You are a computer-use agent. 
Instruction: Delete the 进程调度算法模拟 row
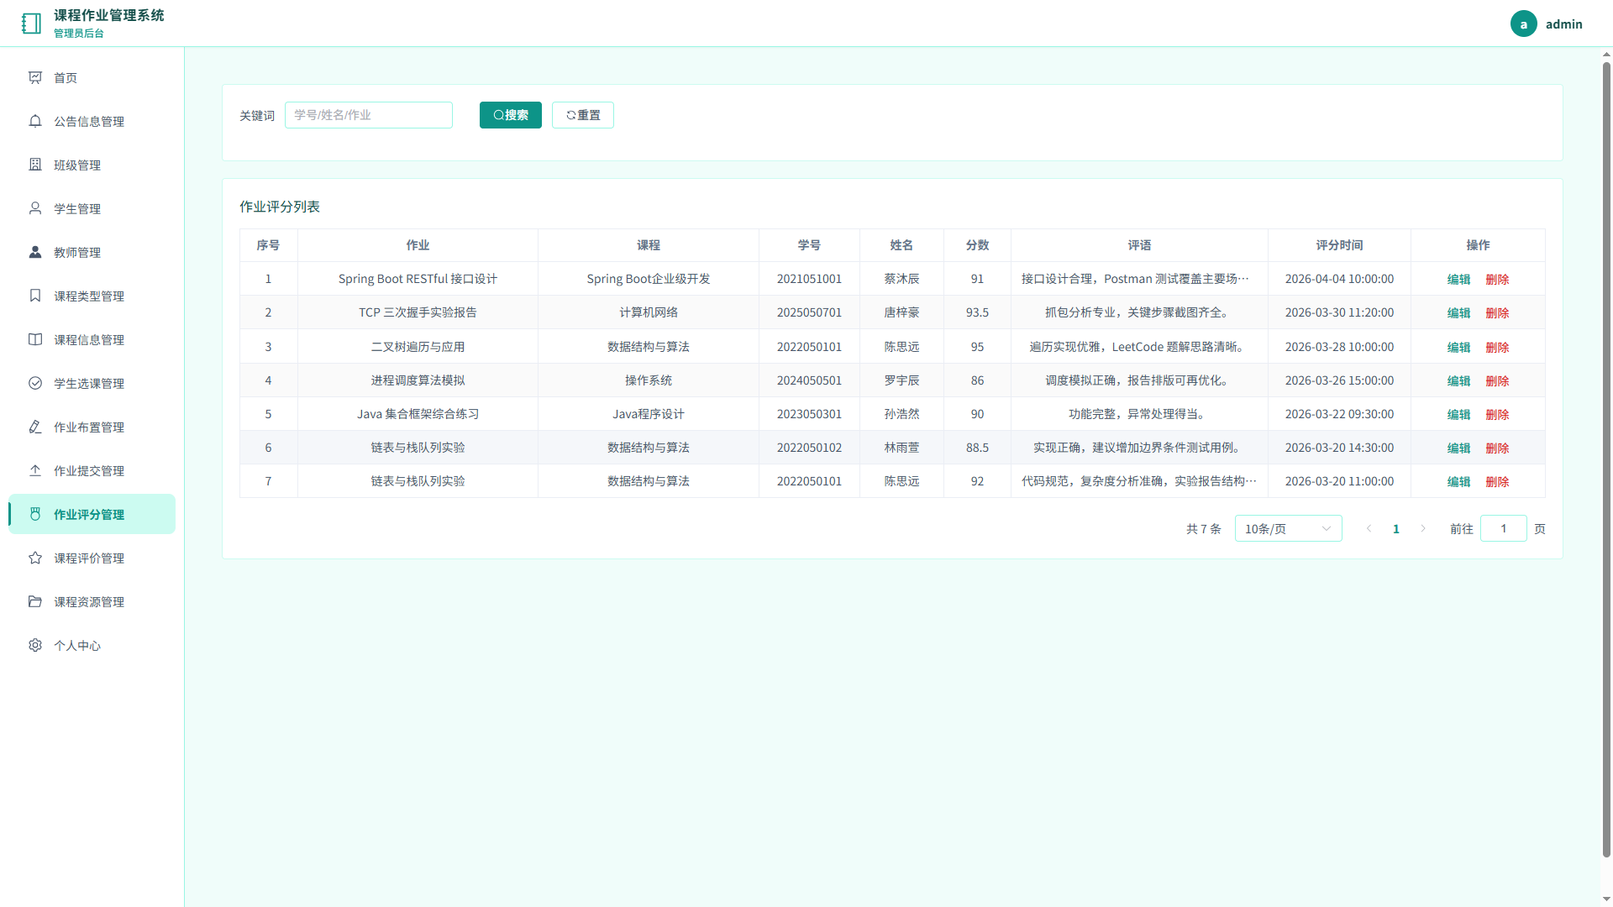1497,380
